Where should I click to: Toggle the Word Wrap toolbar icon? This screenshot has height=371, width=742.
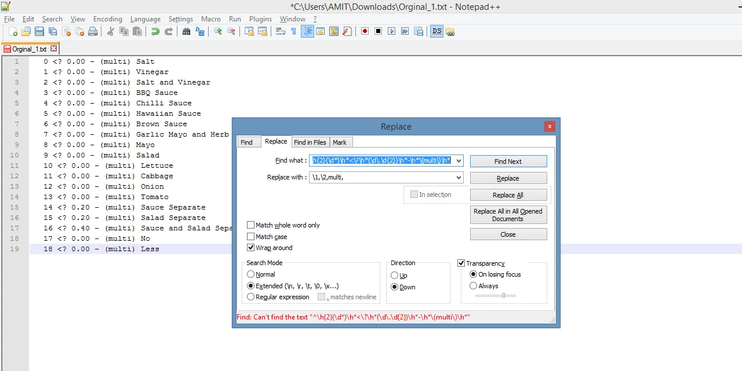pyautogui.click(x=280, y=31)
